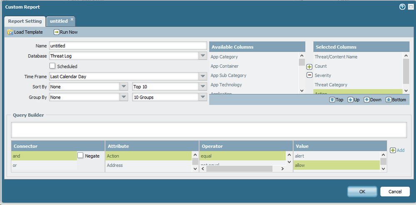Toggle the Negate checkbox
This screenshot has width=416, height=205.
81,156
